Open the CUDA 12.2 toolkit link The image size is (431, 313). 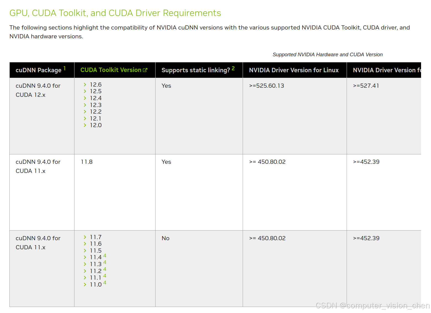(x=96, y=112)
